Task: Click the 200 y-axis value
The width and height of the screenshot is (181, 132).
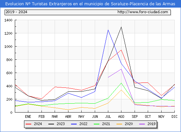Action: [9, 99]
